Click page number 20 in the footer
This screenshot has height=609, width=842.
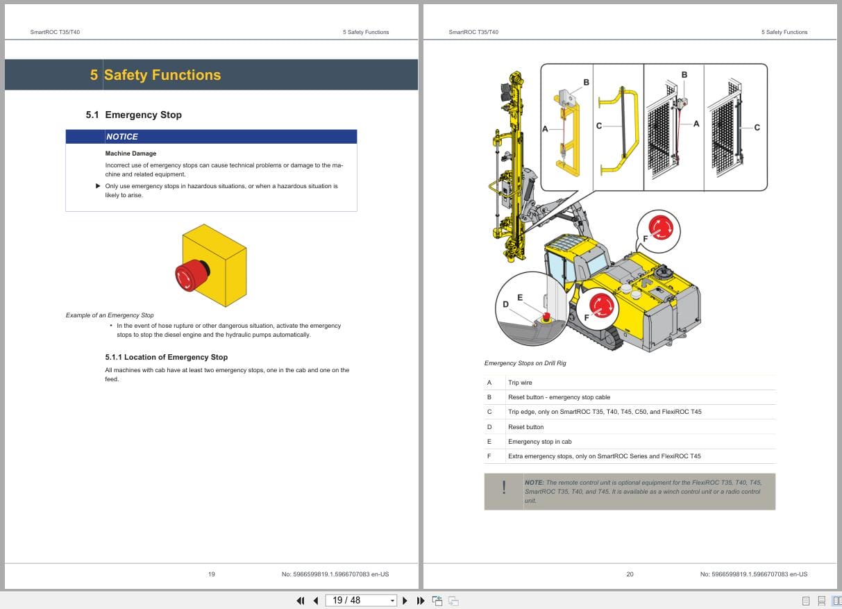click(630, 574)
